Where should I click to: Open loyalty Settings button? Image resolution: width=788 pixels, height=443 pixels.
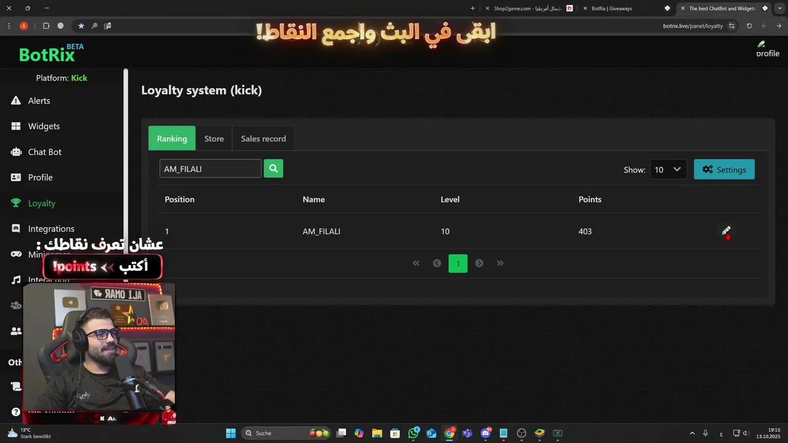pos(724,169)
